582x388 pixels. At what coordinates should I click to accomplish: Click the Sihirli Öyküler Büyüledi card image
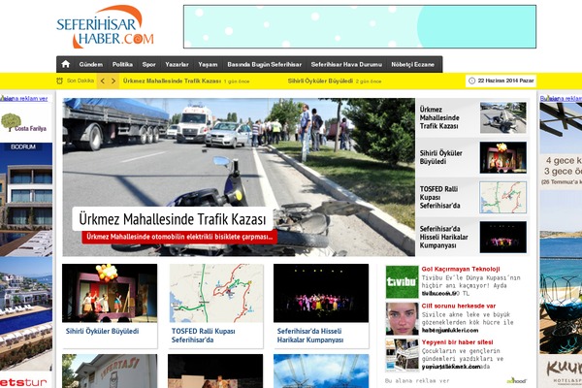pyautogui.click(x=110, y=293)
